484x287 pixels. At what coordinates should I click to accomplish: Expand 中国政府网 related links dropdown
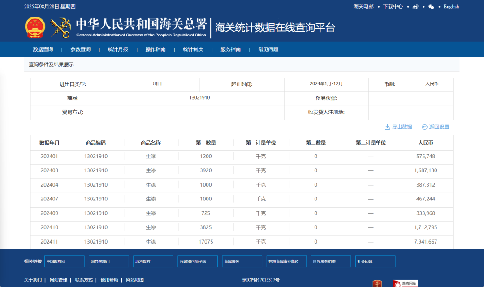click(x=65, y=261)
